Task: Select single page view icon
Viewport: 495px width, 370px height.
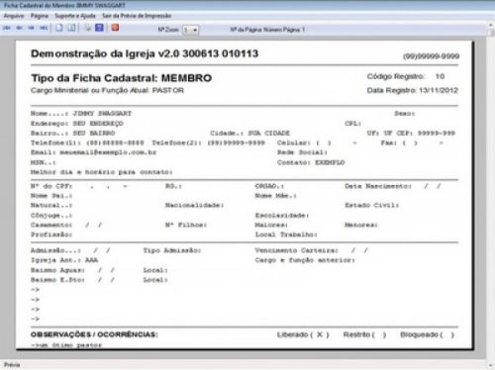Action: 59,28
